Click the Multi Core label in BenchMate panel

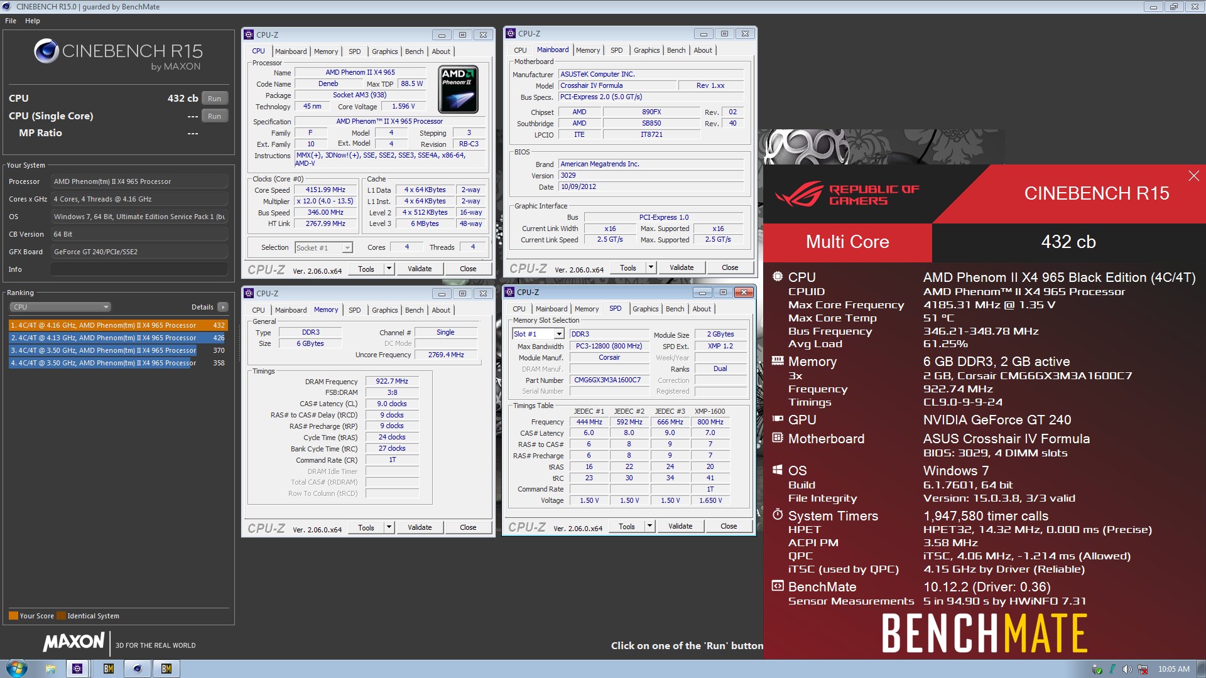pyautogui.click(x=847, y=242)
